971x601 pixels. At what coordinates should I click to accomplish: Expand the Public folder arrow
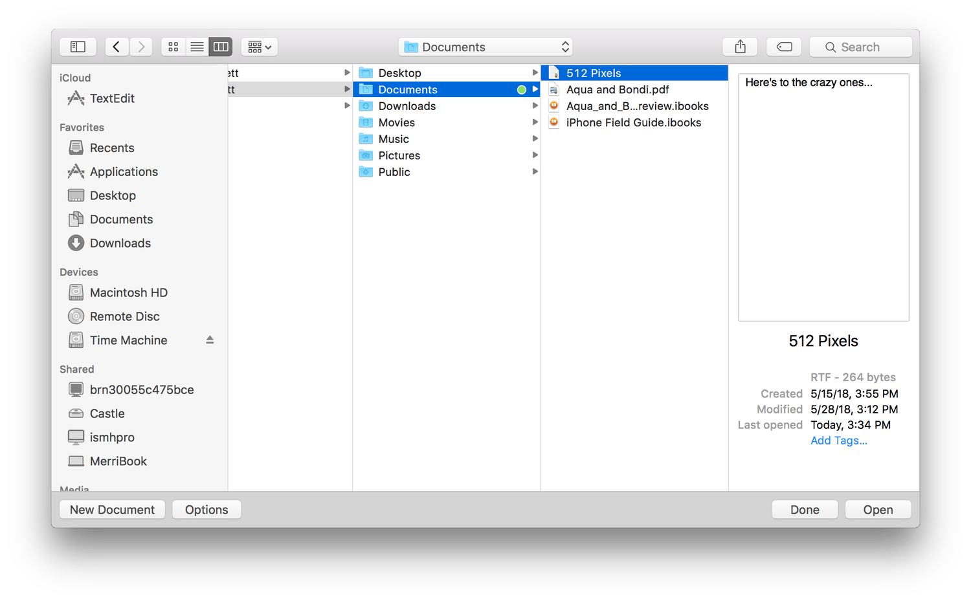click(x=535, y=171)
